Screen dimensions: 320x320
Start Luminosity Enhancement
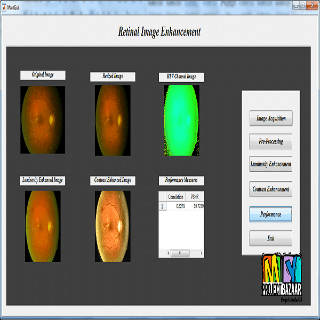pos(270,165)
